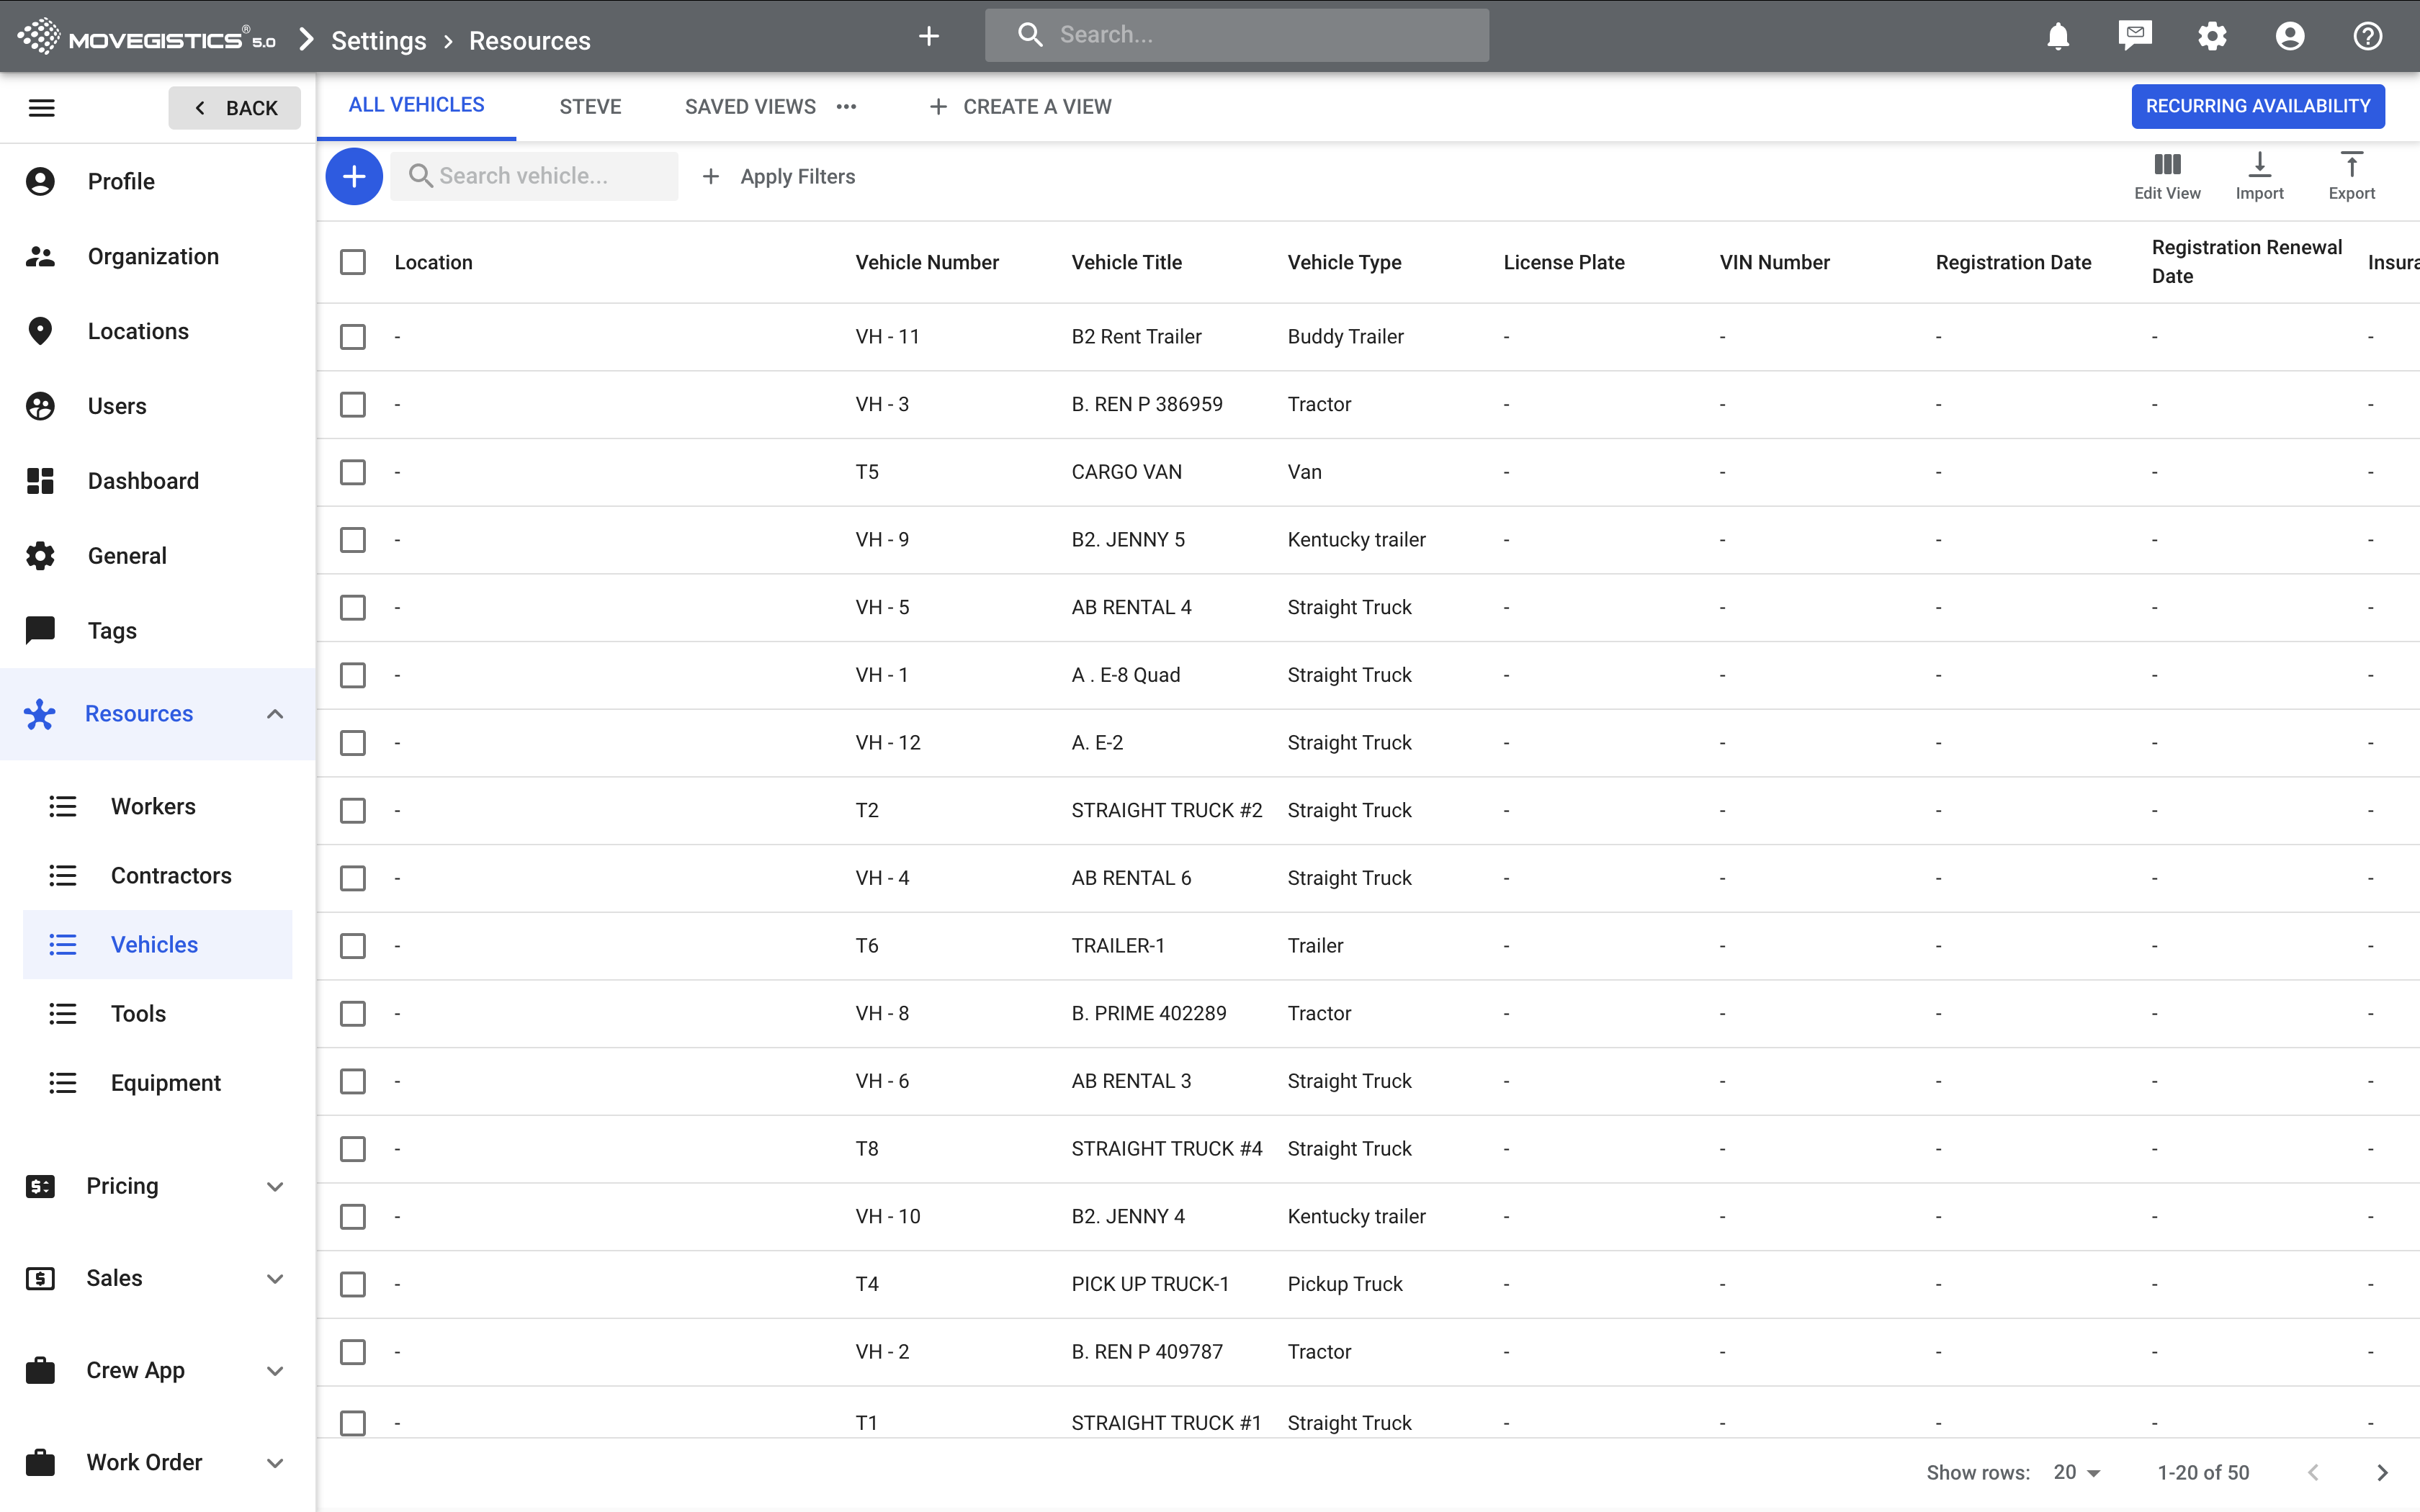Screen dimensions: 2420x1512
Task: Open the messages chat icon
Action: point(2134,37)
